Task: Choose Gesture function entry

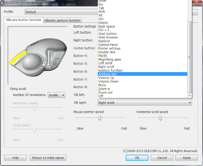Action: click(x=142, y=70)
